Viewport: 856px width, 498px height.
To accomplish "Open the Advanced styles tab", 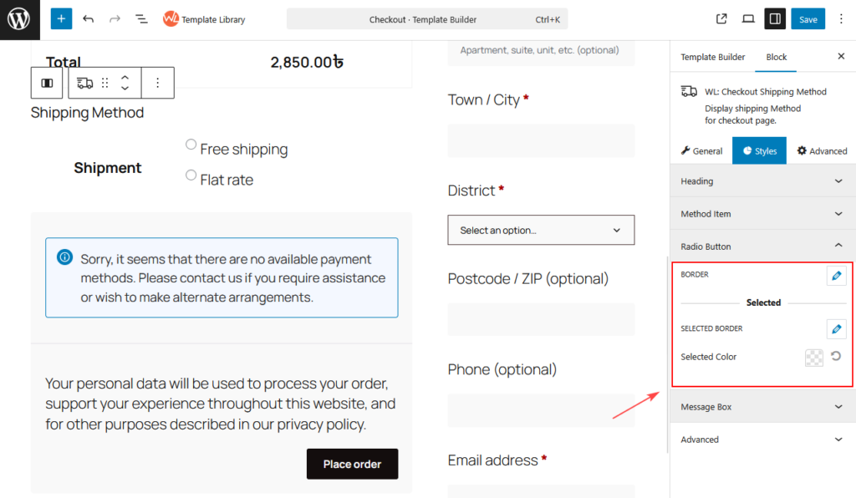I will pos(822,151).
